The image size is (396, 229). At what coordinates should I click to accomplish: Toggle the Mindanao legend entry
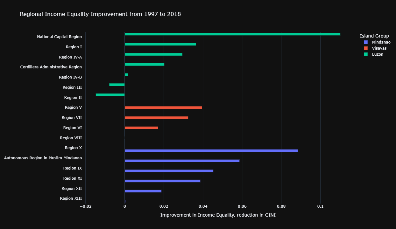[x=381, y=42]
